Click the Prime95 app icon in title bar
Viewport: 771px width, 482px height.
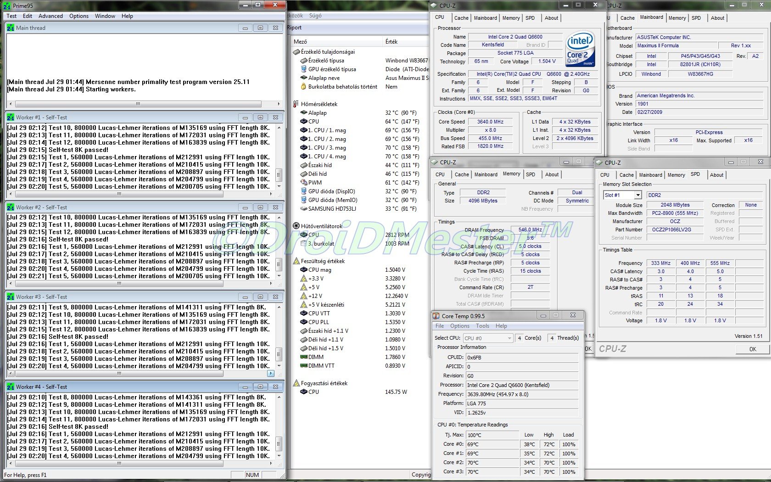click(x=7, y=6)
